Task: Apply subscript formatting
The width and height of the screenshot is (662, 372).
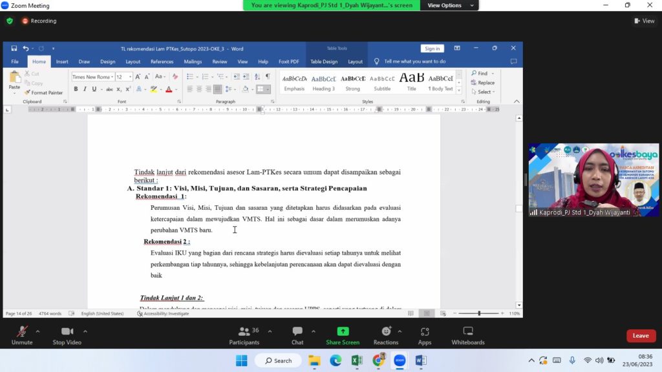Action: (x=119, y=89)
